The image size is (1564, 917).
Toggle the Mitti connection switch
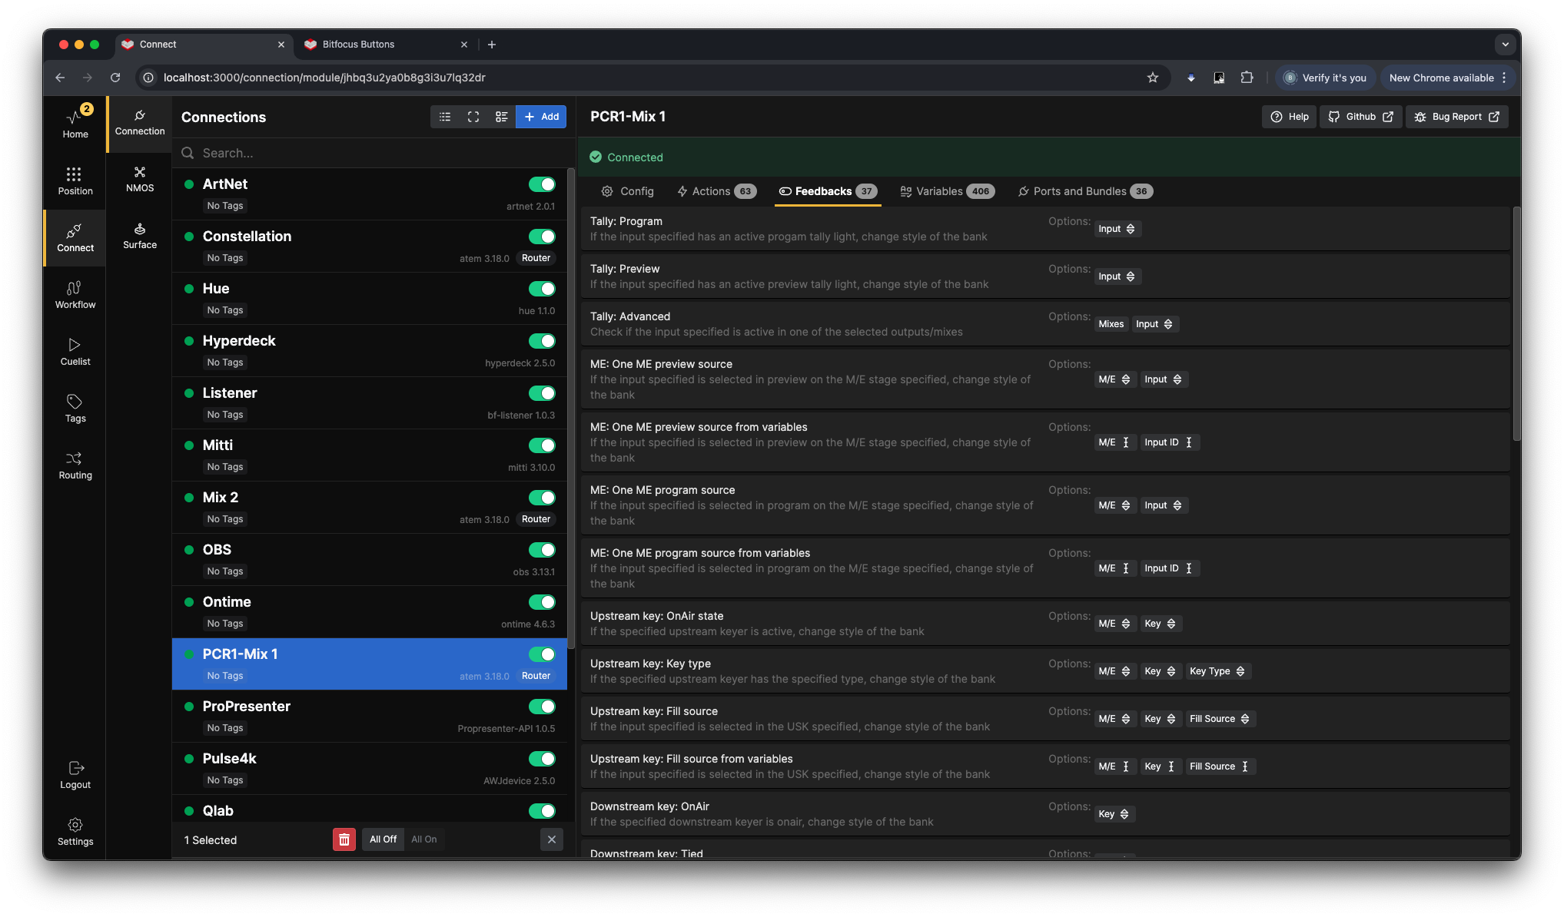(542, 445)
